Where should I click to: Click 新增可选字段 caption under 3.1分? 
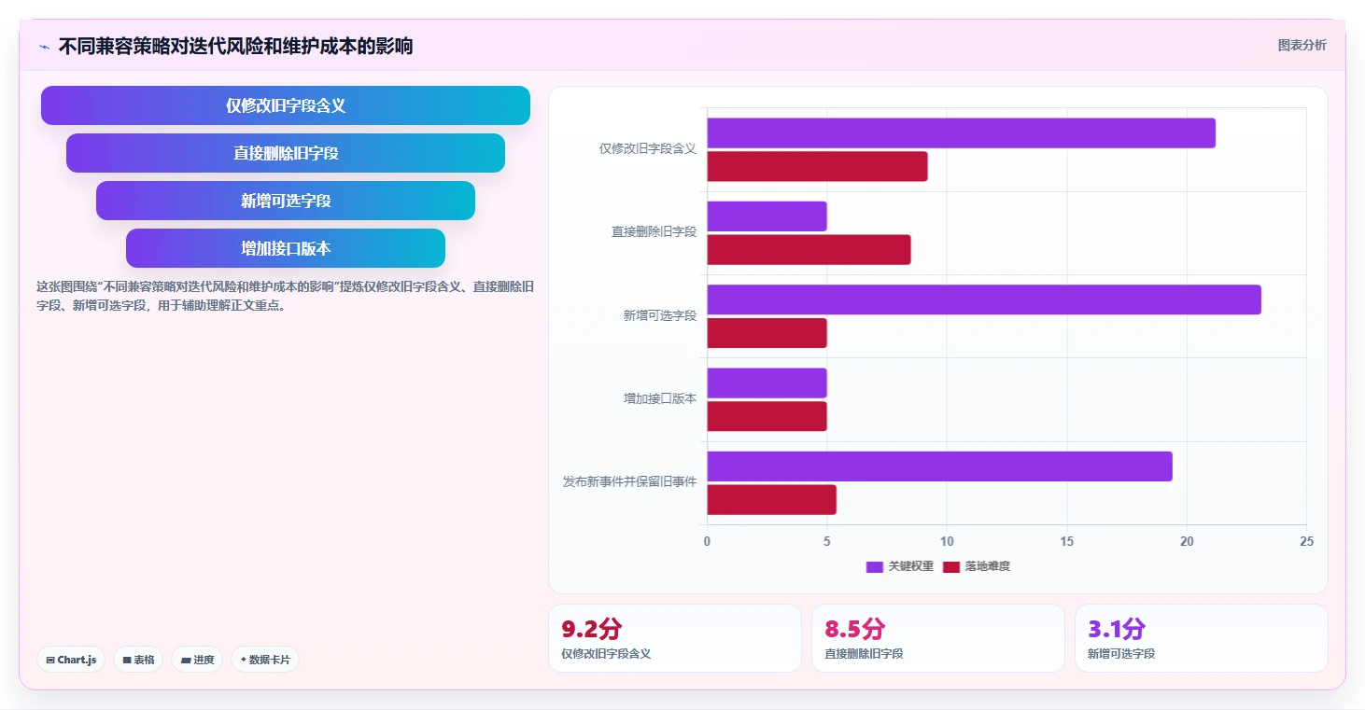coord(1121,654)
